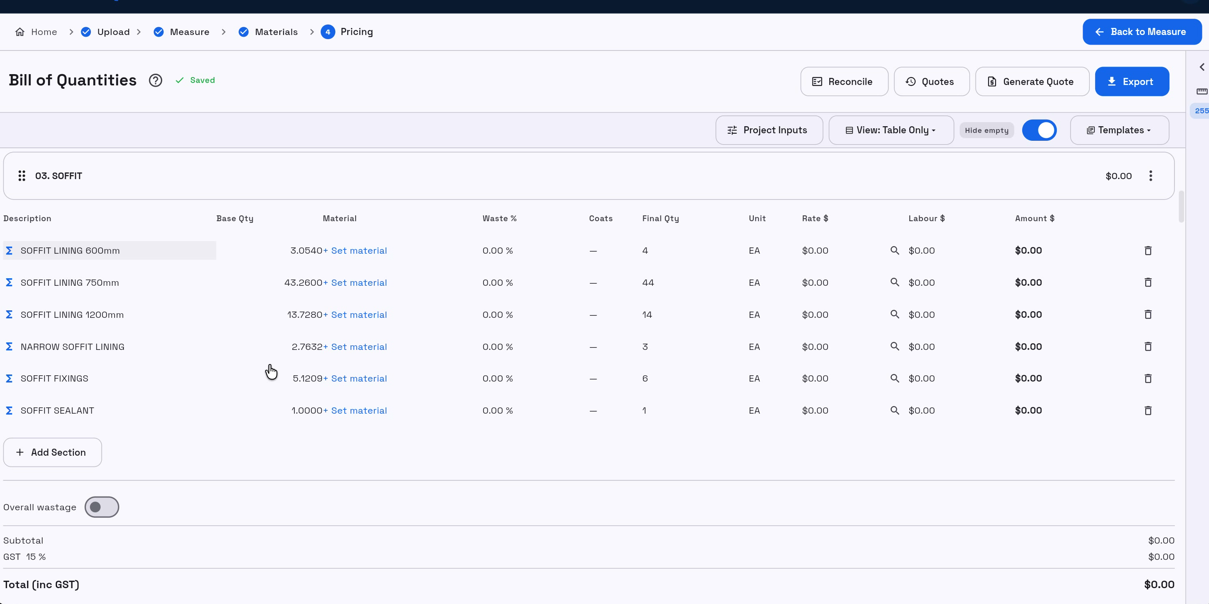Delete the NARROW SOFFIT LINING row
The width and height of the screenshot is (1209, 604).
(1148, 347)
